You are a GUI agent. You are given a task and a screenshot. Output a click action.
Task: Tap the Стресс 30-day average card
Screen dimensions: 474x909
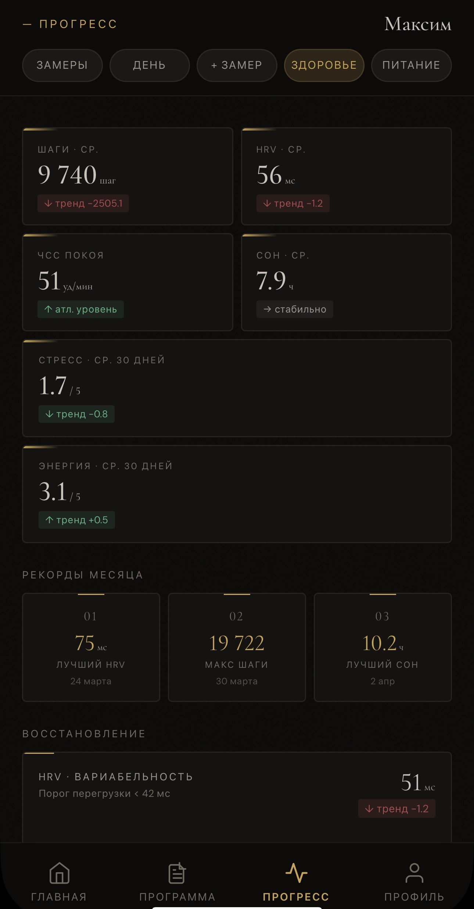click(237, 388)
